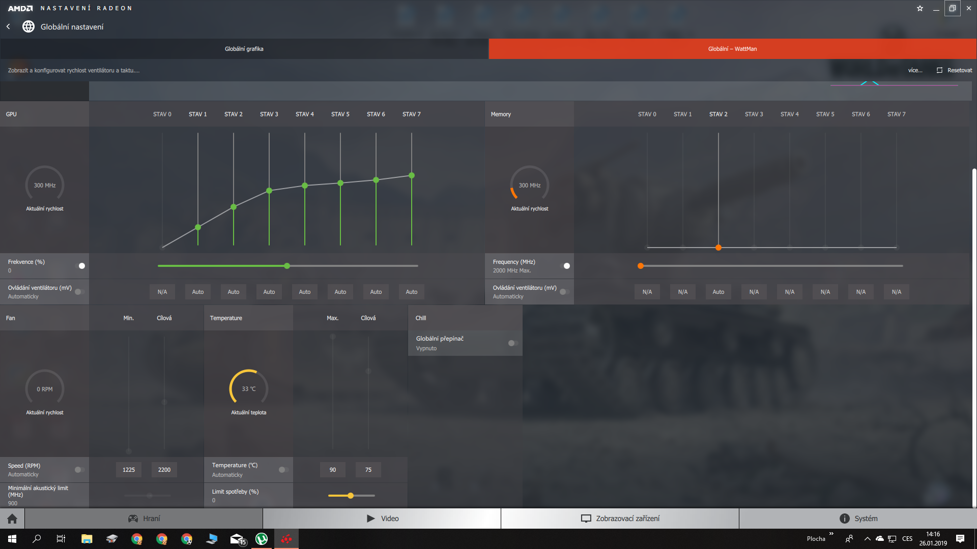Toggle the GPU Frekvence (%) switch
This screenshot has height=549, width=977.
tap(79, 266)
